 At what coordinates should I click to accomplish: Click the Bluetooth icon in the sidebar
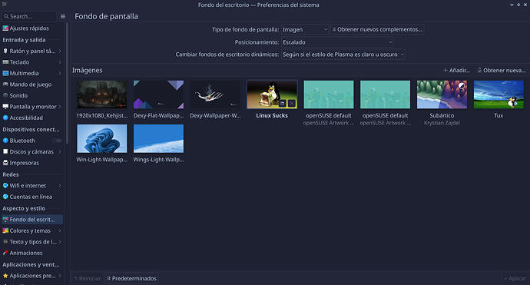[5, 141]
